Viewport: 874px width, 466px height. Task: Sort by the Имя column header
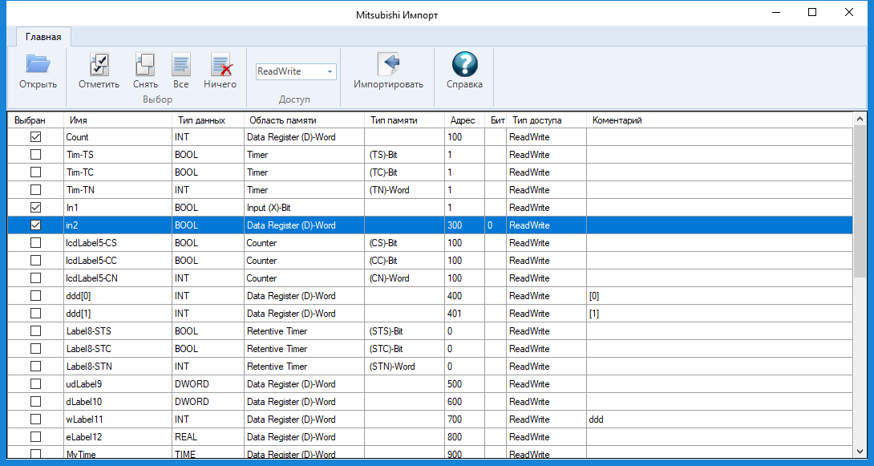[118, 120]
